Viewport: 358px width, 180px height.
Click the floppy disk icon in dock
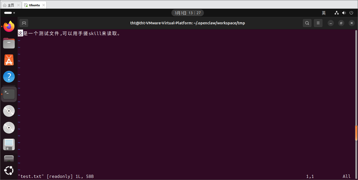coord(9,144)
